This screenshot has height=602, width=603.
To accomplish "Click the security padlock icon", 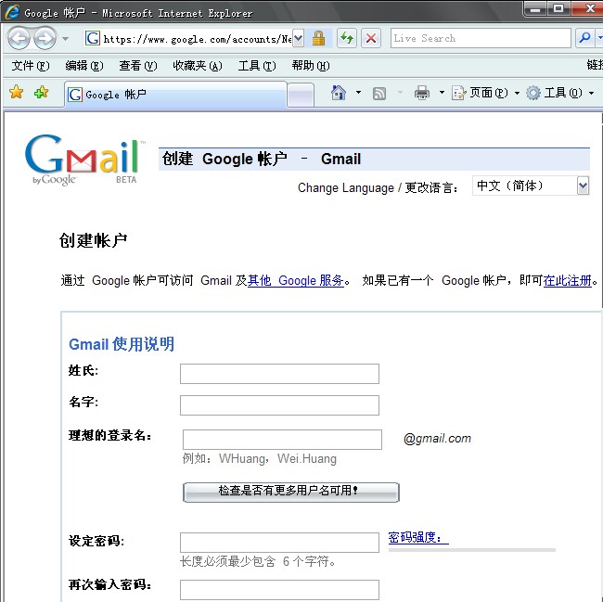I will (x=318, y=38).
